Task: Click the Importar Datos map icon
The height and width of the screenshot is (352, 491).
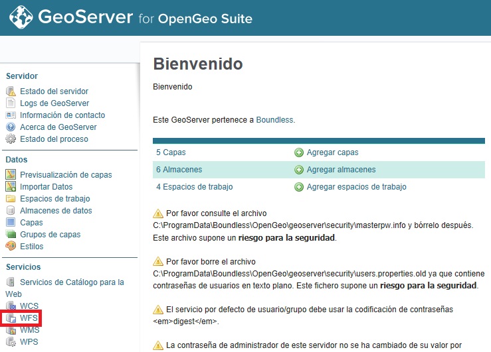Action: click(11, 186)
